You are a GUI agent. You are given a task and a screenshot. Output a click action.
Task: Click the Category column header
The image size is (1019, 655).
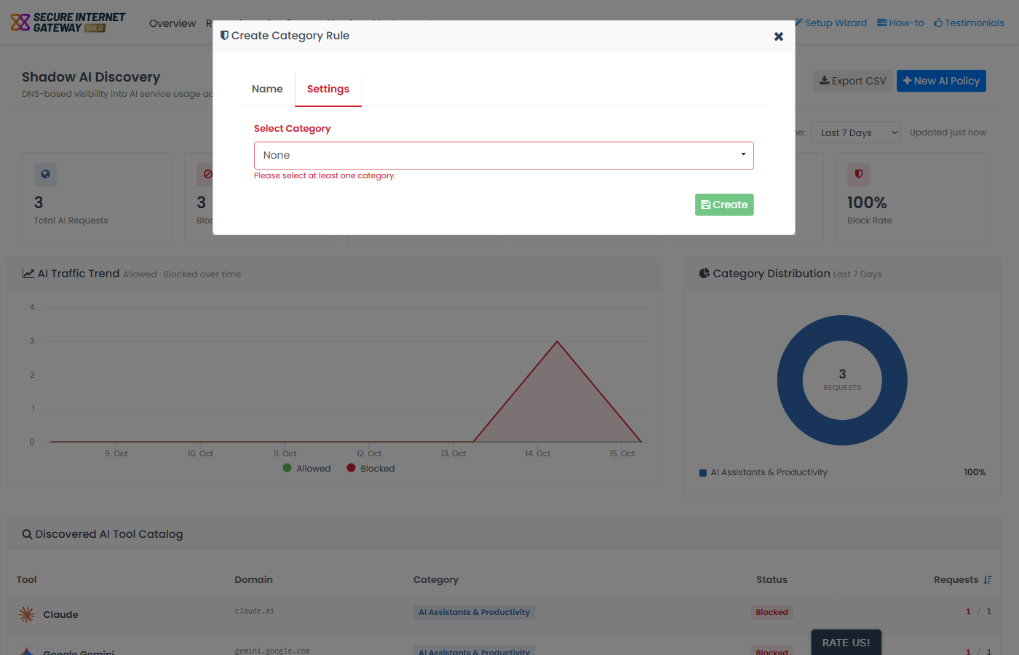point(436,580)
